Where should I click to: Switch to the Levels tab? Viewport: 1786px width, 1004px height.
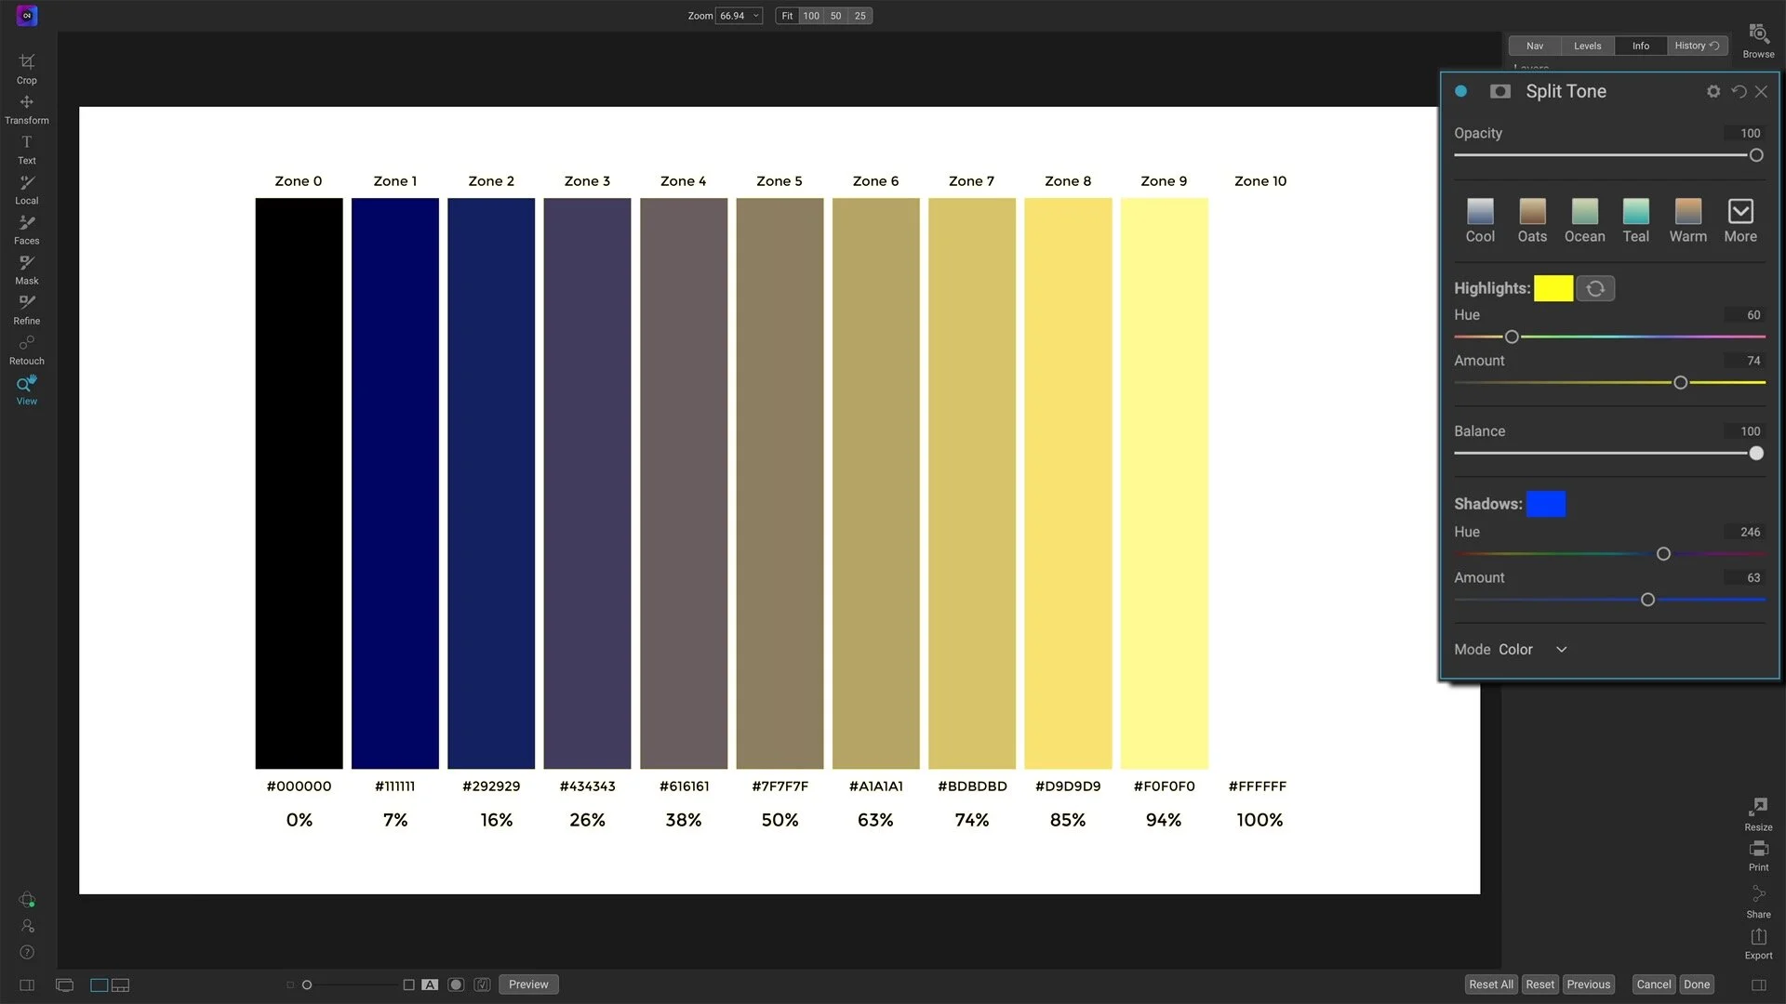(1586, 46)
